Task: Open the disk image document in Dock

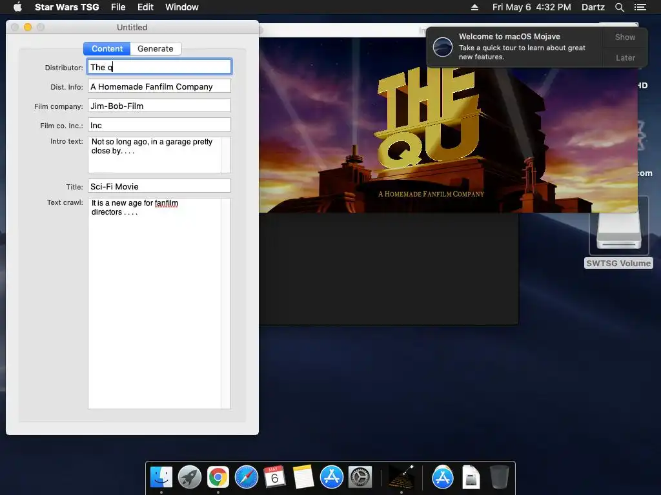Action: click(x=471, y=478)
